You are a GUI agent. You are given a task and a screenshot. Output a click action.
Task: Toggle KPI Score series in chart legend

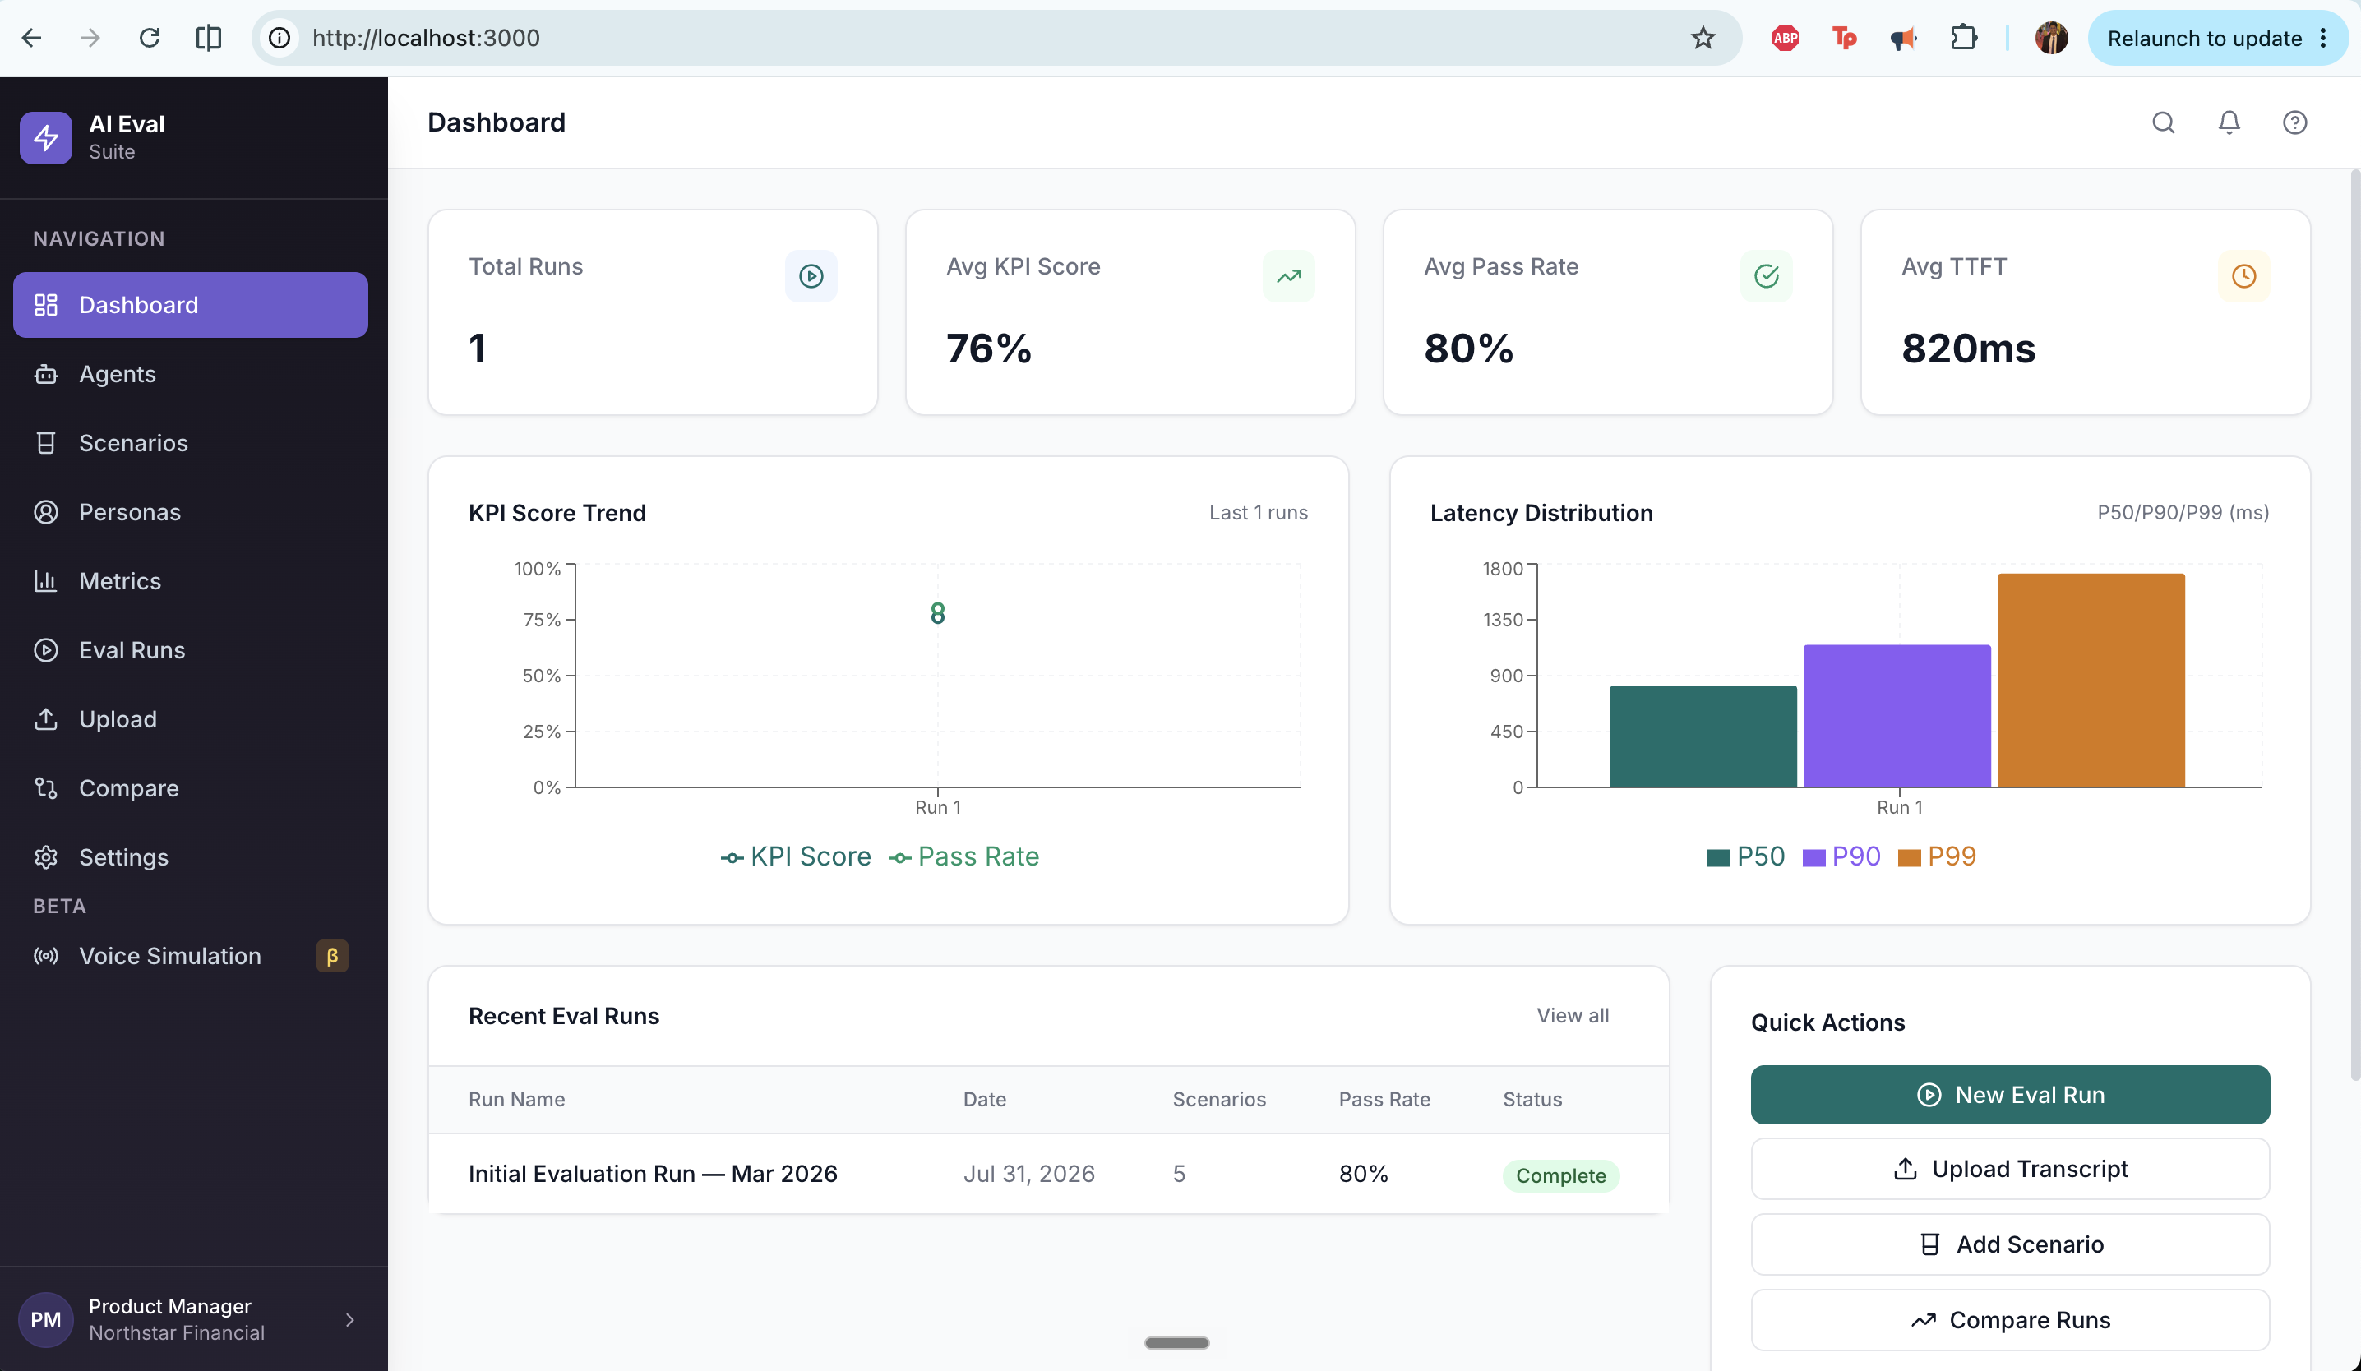796,856
